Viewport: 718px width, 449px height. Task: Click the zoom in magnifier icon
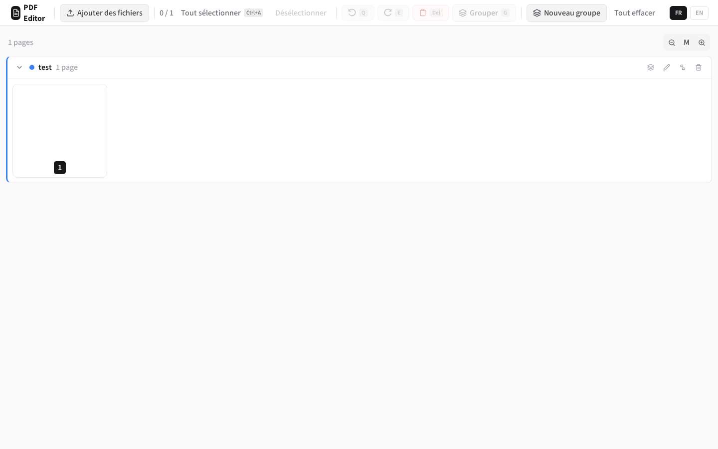[702, 42]
